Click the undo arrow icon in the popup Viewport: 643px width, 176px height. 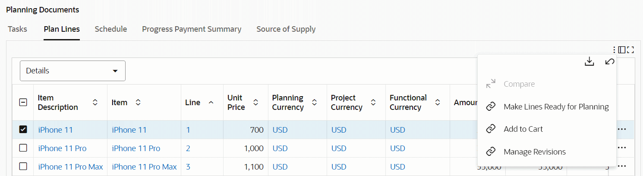(x=610, y=62)
